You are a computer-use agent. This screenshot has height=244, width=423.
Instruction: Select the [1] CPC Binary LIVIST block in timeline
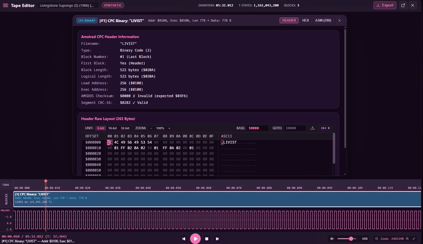[217, 199]
